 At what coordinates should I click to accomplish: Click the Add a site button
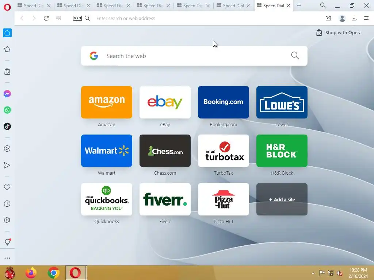coord(282,199)
